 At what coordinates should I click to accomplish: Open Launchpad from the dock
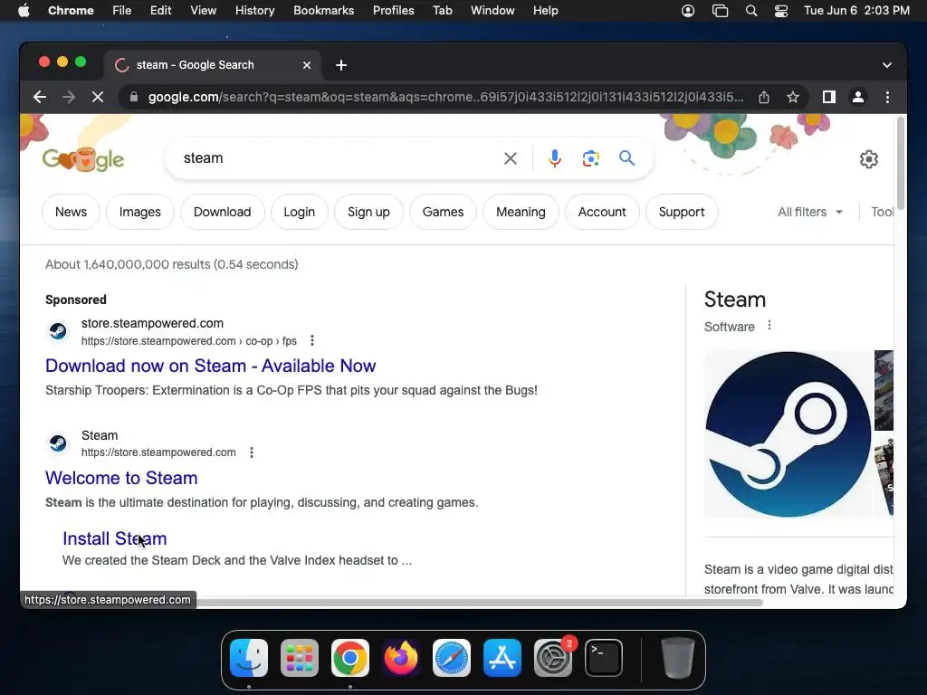click(299, 658)
